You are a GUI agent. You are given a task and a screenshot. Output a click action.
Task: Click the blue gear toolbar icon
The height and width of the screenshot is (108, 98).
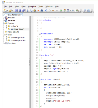tap(85, 10)
